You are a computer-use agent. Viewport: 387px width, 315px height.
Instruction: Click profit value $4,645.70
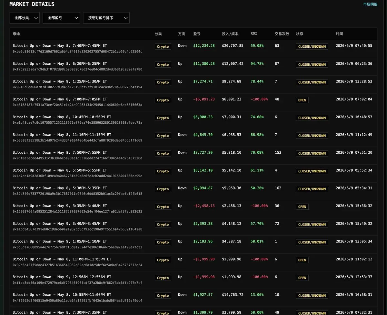tap(203, 135)
